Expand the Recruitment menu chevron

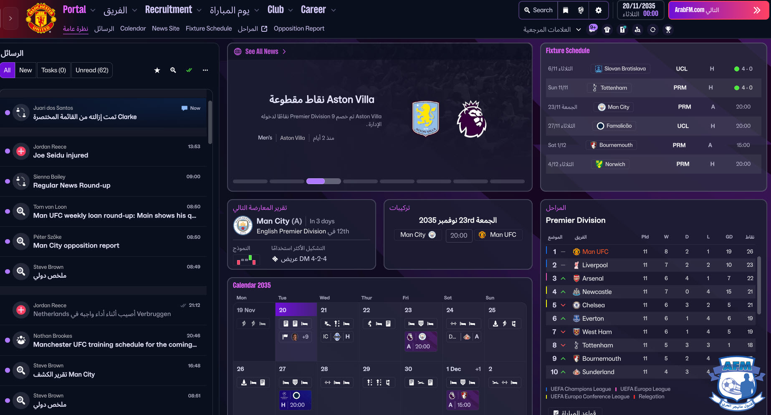click(x=199, y=10)
